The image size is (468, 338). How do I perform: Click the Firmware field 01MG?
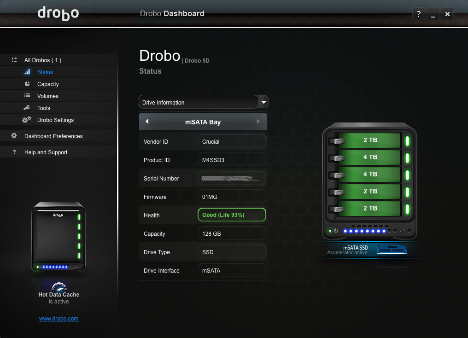coord(232,197)
